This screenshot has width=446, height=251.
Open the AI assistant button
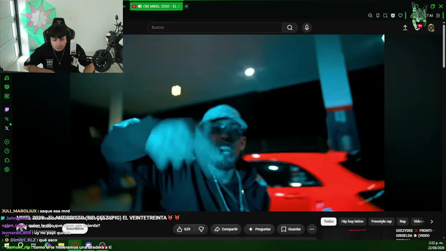click(431, 15)
